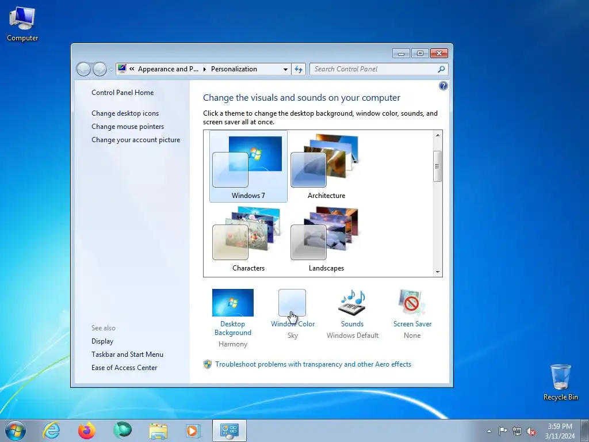Click the blue Help question mark icon
The image size is (589, 442).
(443, 86)
